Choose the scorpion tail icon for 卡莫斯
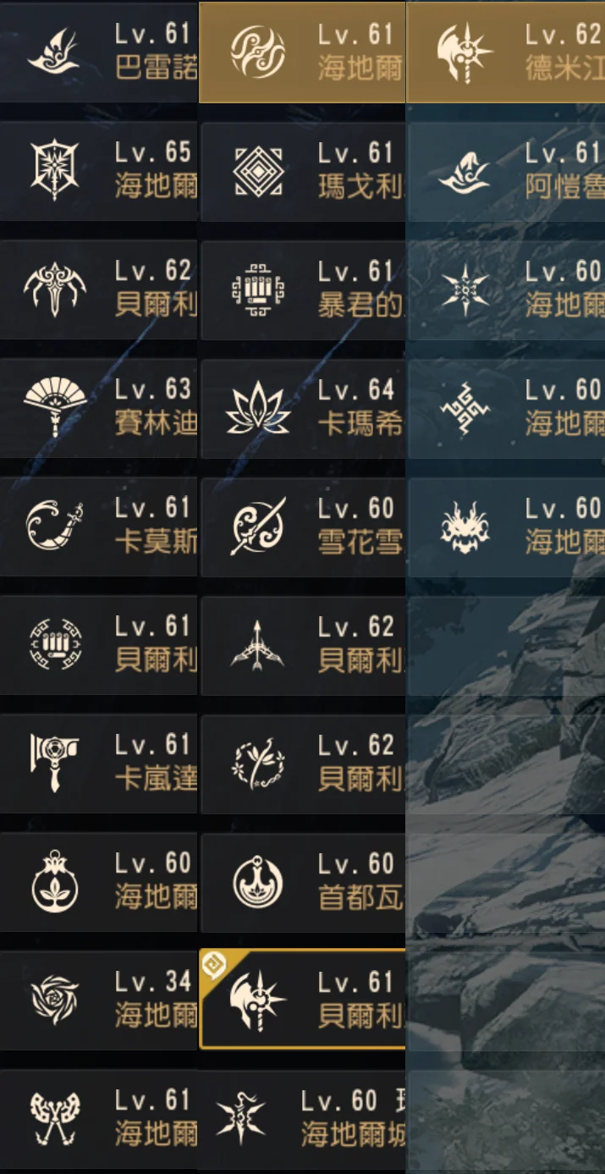Image resolution: width=605 pixels, height=1174 pixels. pyautogui.click(x=55, y=526)
